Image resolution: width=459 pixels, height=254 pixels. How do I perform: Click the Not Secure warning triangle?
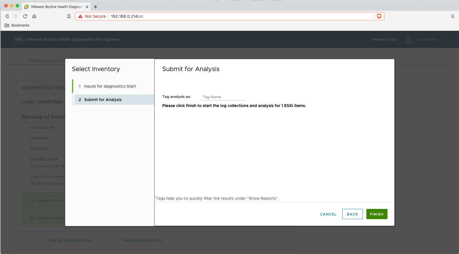80,16
